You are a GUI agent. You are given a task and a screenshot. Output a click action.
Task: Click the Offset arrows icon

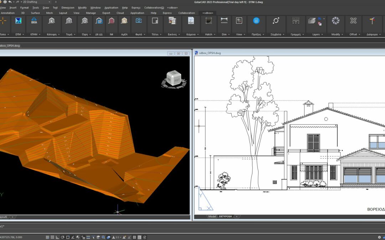click(x=353, y=21)
